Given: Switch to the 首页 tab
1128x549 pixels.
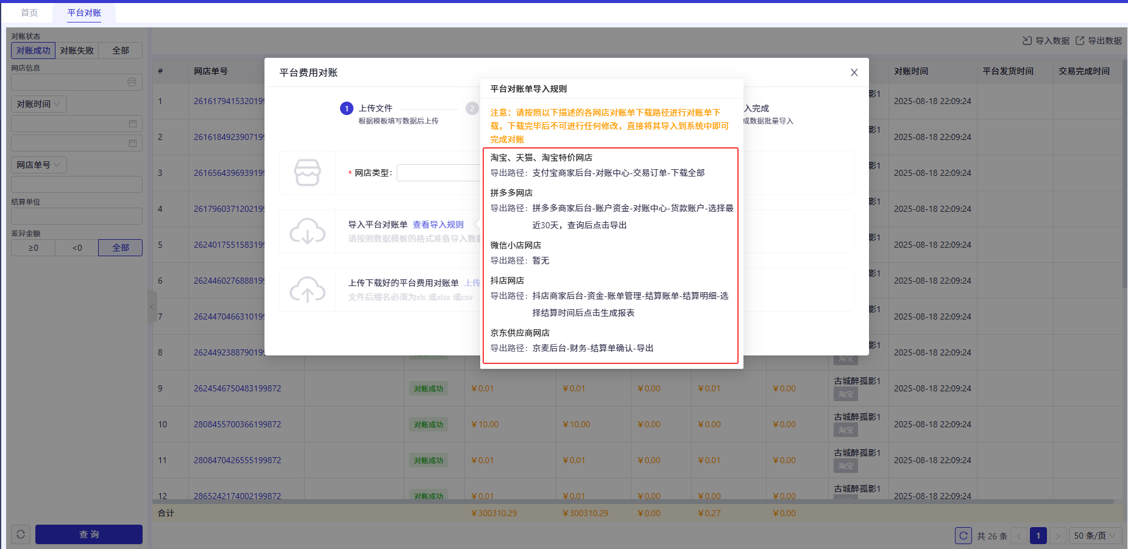Looking at the screenshot, I should point(29,13).
